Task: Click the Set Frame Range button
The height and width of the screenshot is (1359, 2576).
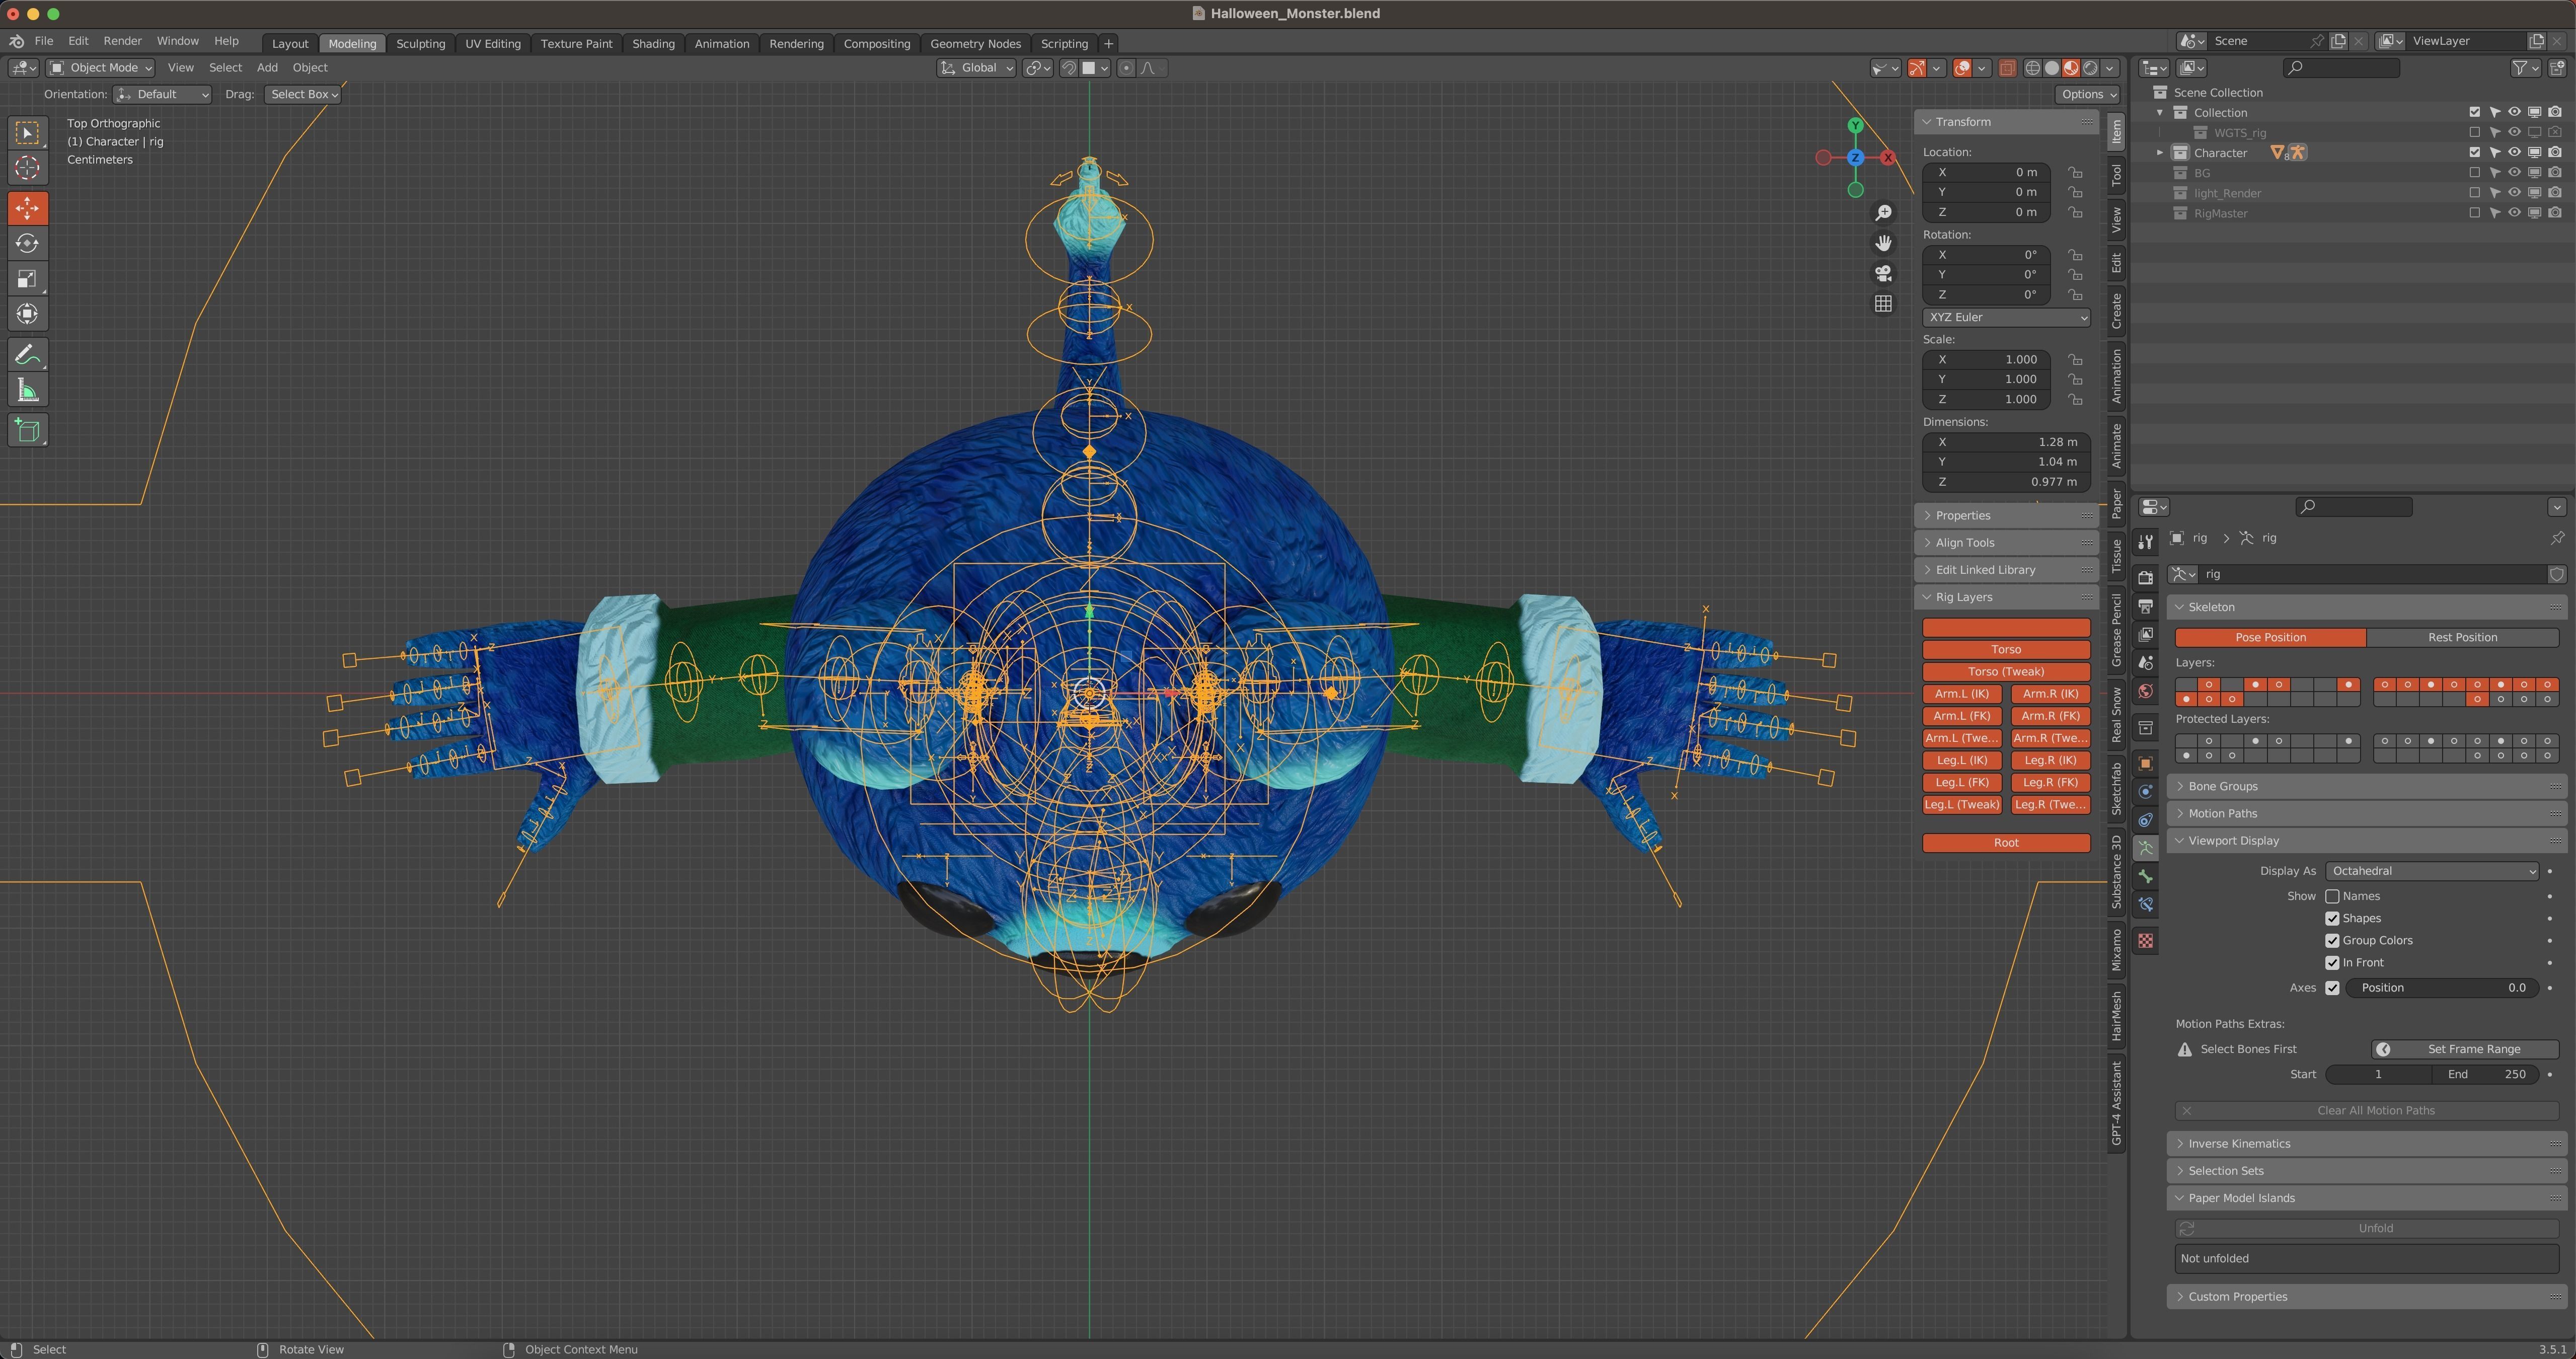Action: pos(2465,1049)
